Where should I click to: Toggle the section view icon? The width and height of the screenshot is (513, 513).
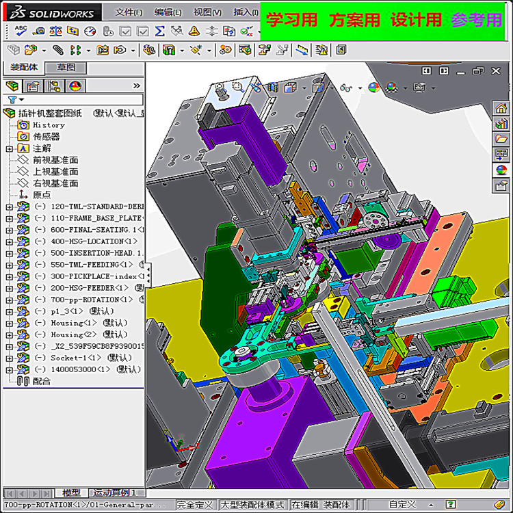[273, 88]
